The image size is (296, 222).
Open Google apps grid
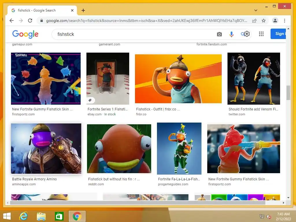[x=261, y=34]
